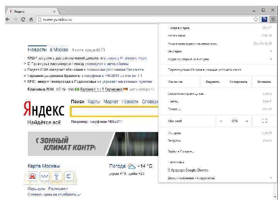The width and height of the screenshot is (278, 208).
Task: Select 'Печать...' in Chrome menu
Action: click(218, 109)
